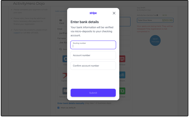
Task: Pick the TD Bank icon
Action: [x=122, y=91]
